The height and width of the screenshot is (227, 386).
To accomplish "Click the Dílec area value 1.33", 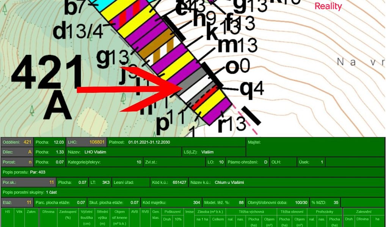I will 60,152.
